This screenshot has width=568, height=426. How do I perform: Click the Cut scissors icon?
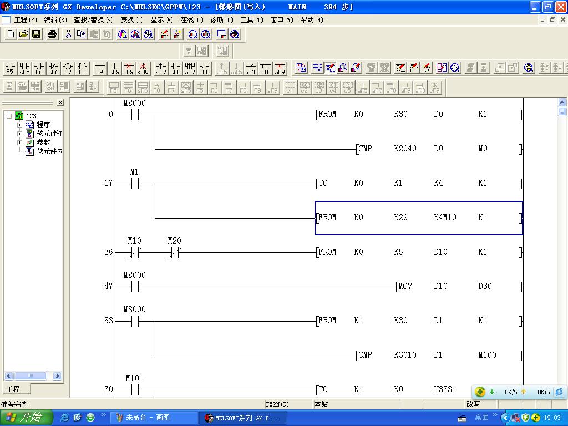point(68,34)
